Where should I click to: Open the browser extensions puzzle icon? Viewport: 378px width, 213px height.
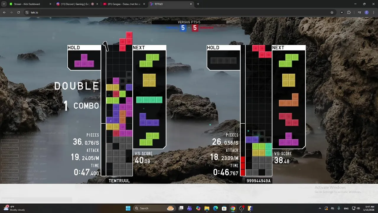349,12
